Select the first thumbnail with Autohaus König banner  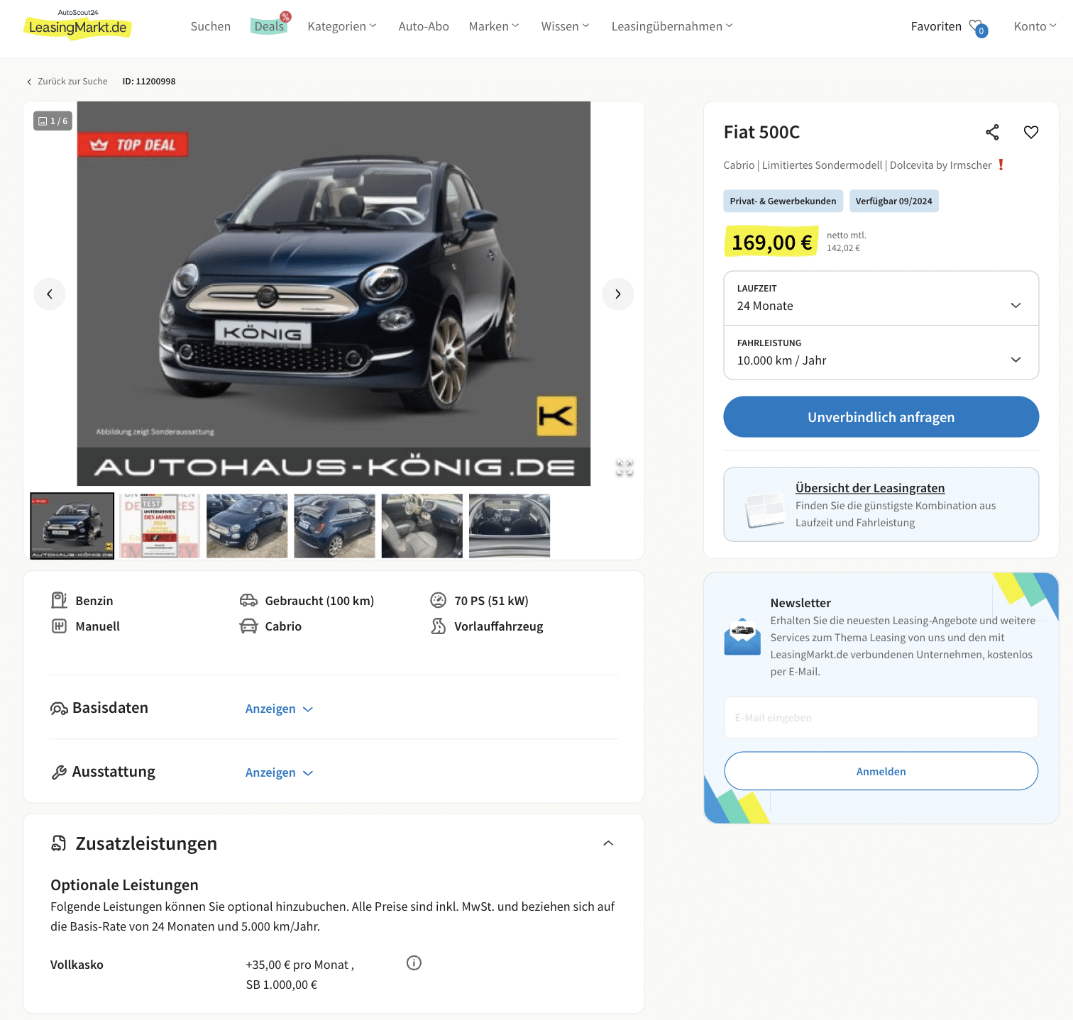pos(72,526)
